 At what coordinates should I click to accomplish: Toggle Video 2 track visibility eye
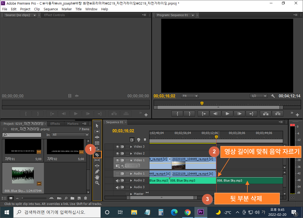pyautogui.click(x=117, y=154)
